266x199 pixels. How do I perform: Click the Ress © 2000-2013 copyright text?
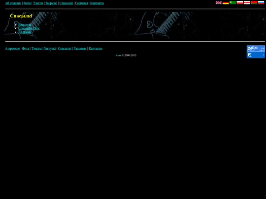pyautogui.click(x=126, y=56)
